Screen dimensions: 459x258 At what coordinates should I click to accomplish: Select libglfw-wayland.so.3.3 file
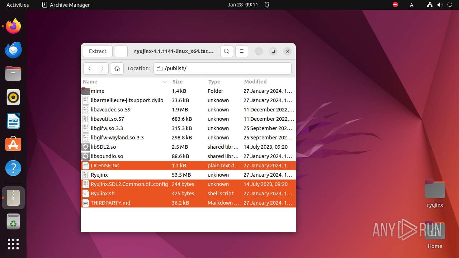(x=188, y=138)
